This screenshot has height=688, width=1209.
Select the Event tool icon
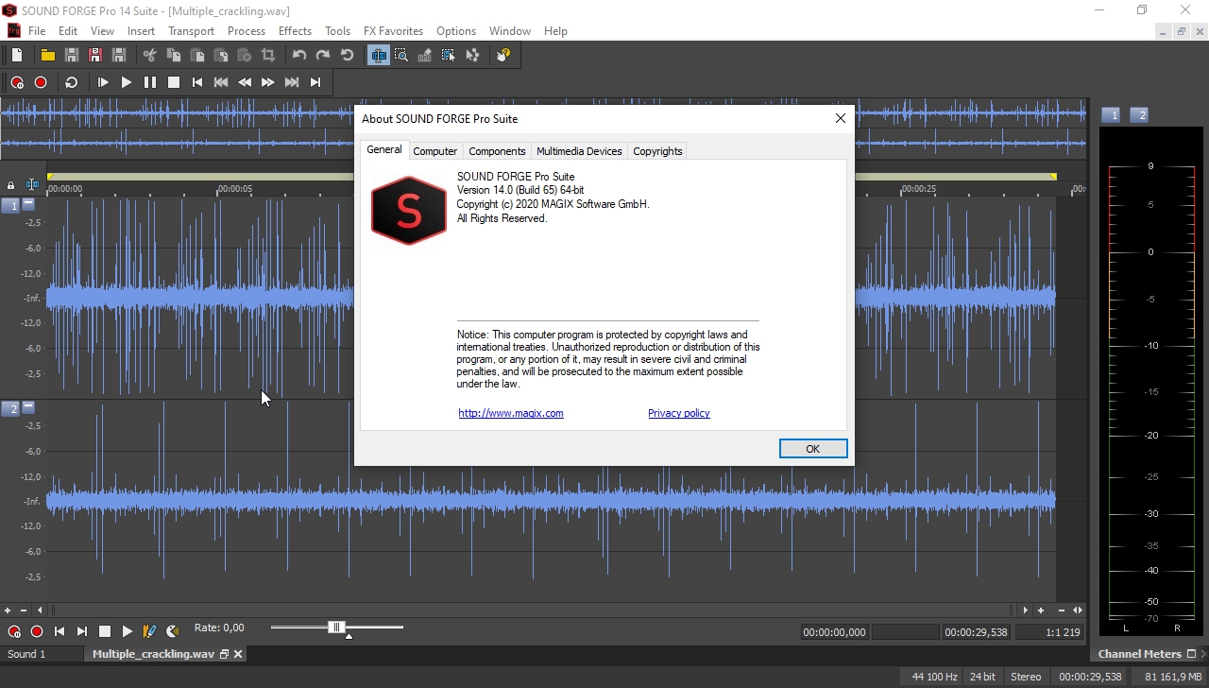449,55
